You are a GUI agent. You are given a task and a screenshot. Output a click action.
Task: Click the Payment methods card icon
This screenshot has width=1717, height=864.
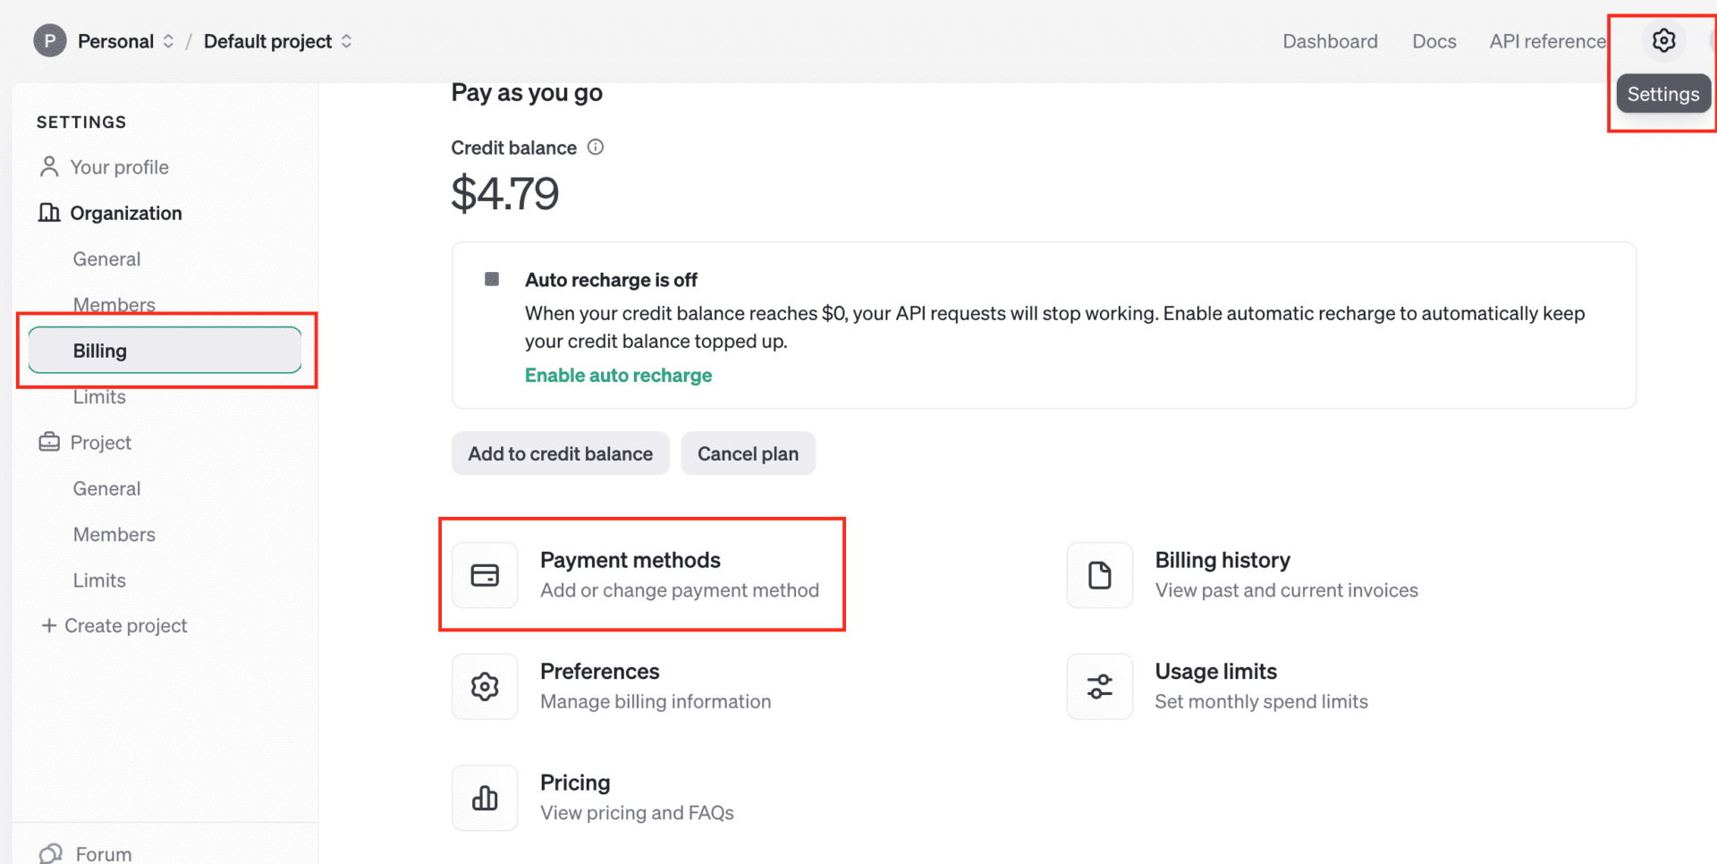tap(485, 575)
